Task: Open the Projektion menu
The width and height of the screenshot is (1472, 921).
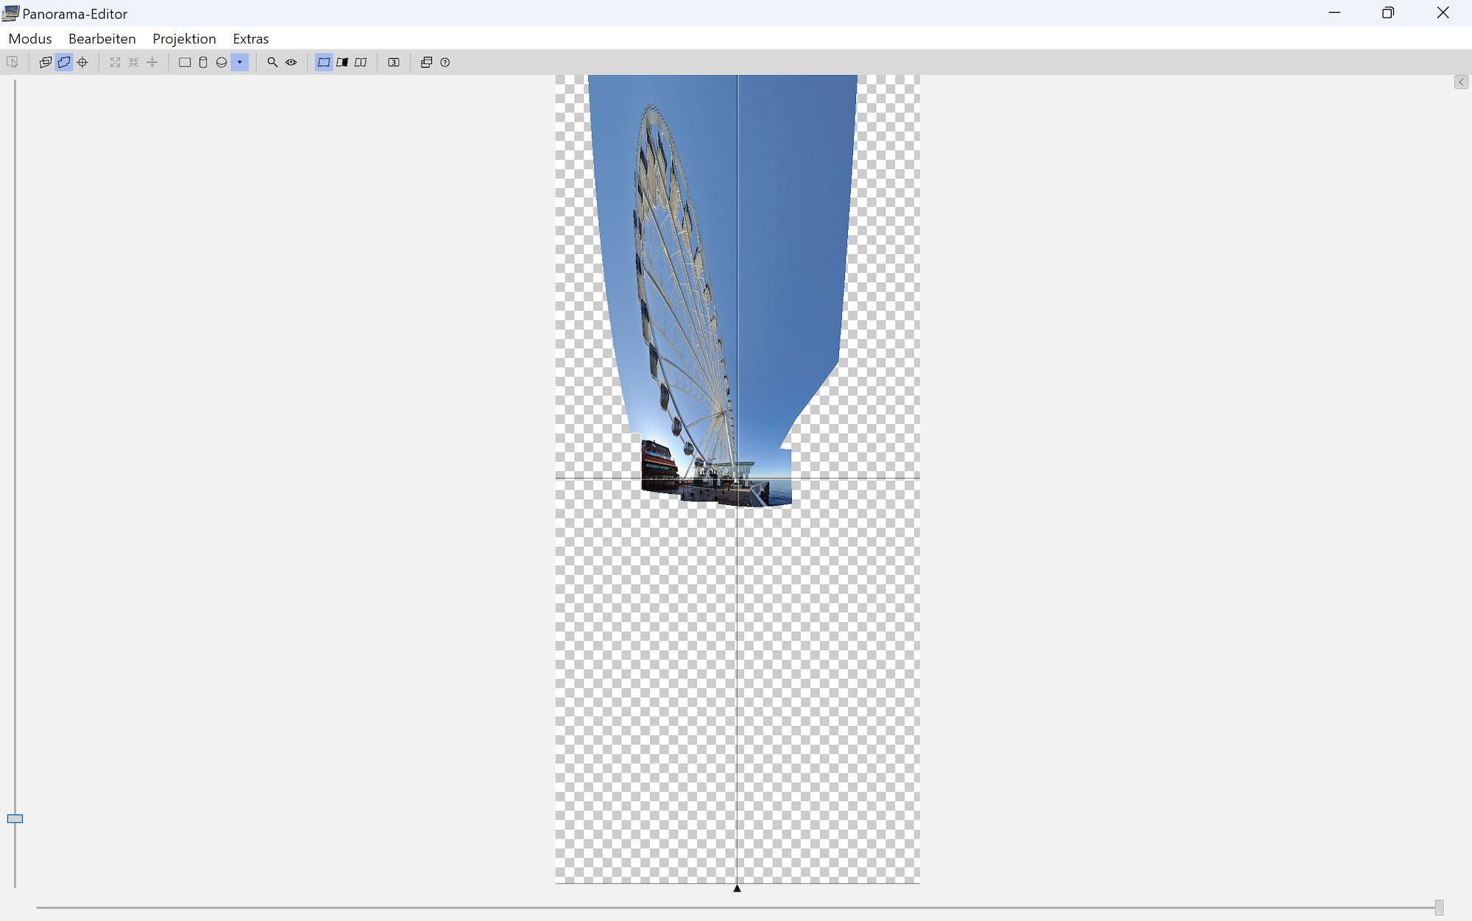Action: pyautogui.click(x=184, y=39)
